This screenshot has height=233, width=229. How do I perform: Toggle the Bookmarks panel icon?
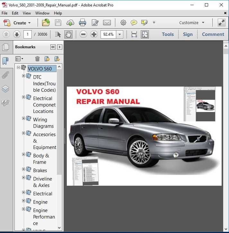(6, 61)
